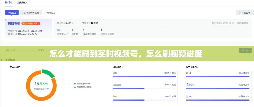Screen dimensions: 254x107
Task: Click the zzj user avatar icon
Action: (187, 96)
